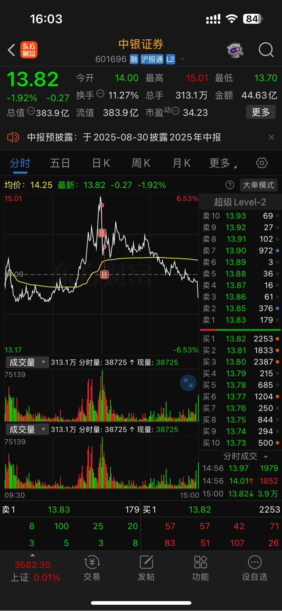Tap info icon next to 总值
Image resolution: width=282 pixels, height=611 pixels.
pos(31,111)
